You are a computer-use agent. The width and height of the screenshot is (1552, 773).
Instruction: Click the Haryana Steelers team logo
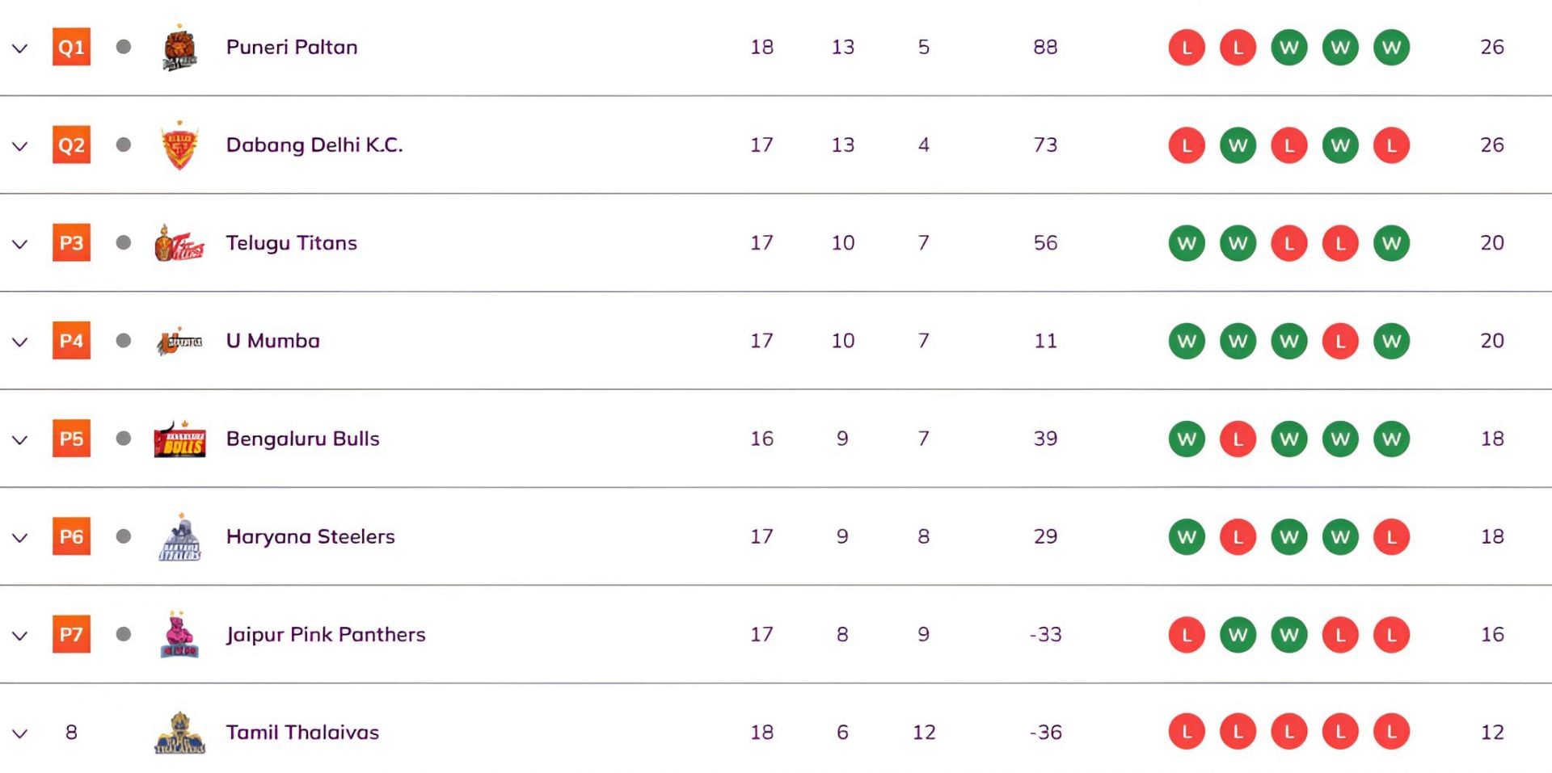[179, 538]
